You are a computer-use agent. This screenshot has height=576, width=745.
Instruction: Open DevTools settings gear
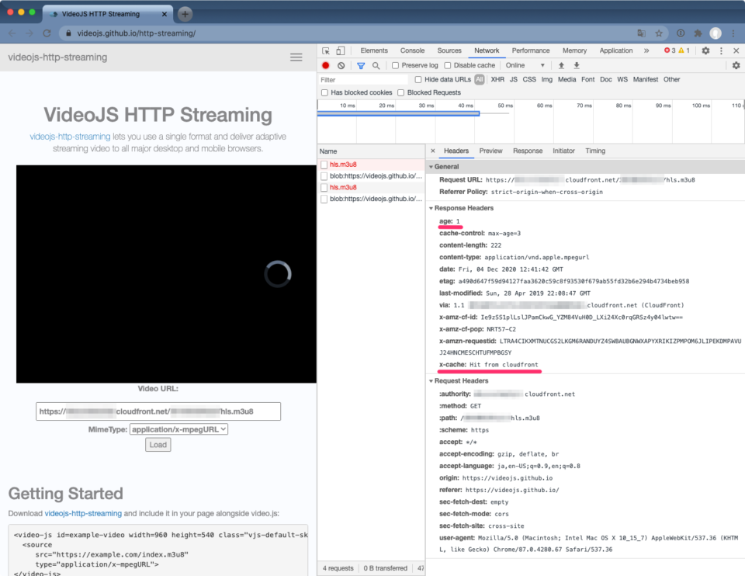pos(705,50)
